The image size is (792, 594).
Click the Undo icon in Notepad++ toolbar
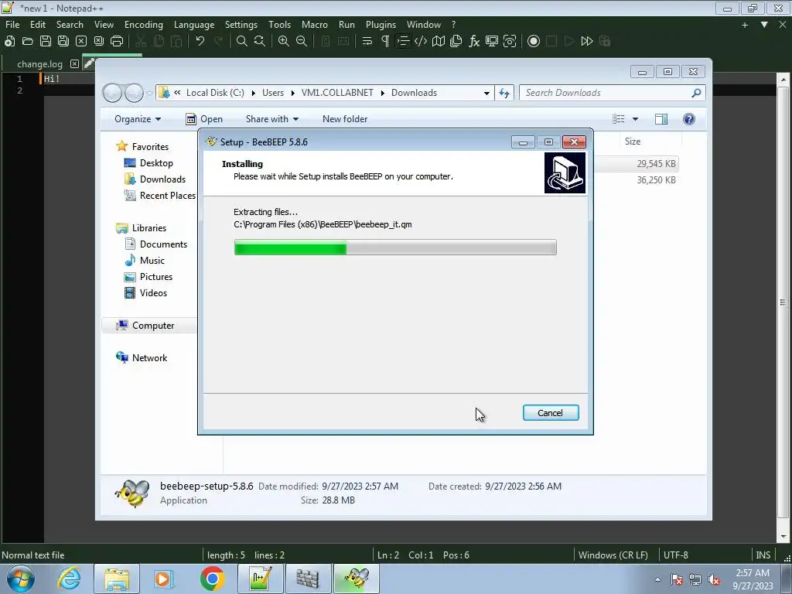pos(200,42)
